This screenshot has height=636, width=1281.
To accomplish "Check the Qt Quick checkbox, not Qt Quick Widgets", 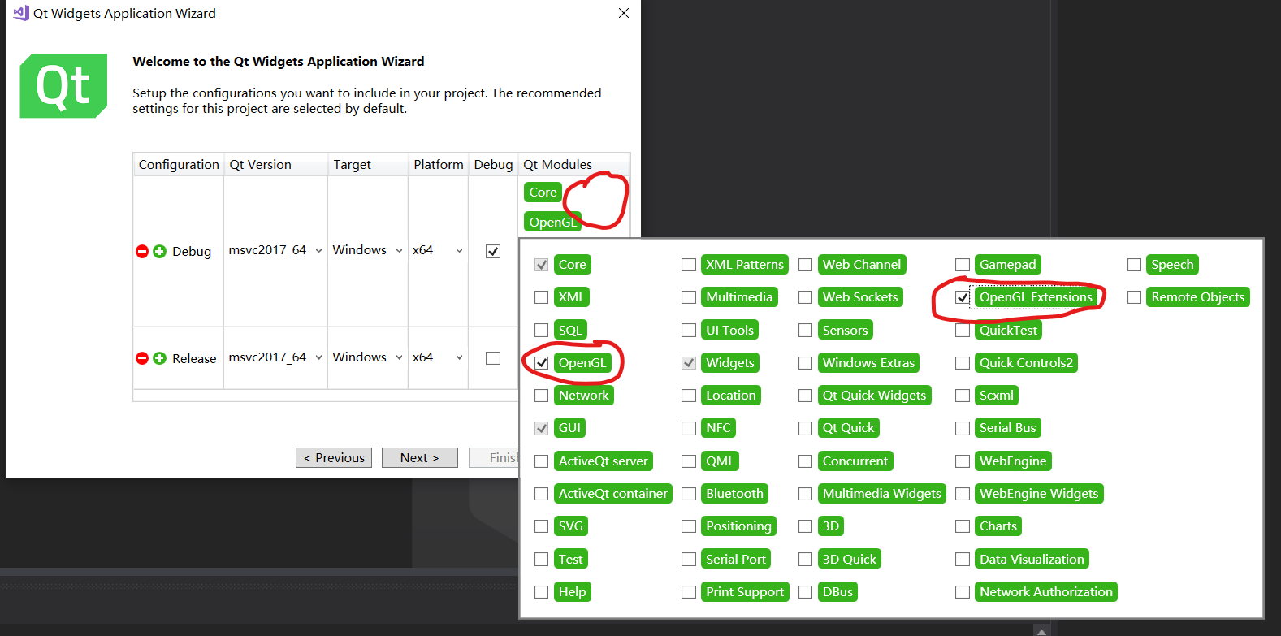I will pos(806,428).
